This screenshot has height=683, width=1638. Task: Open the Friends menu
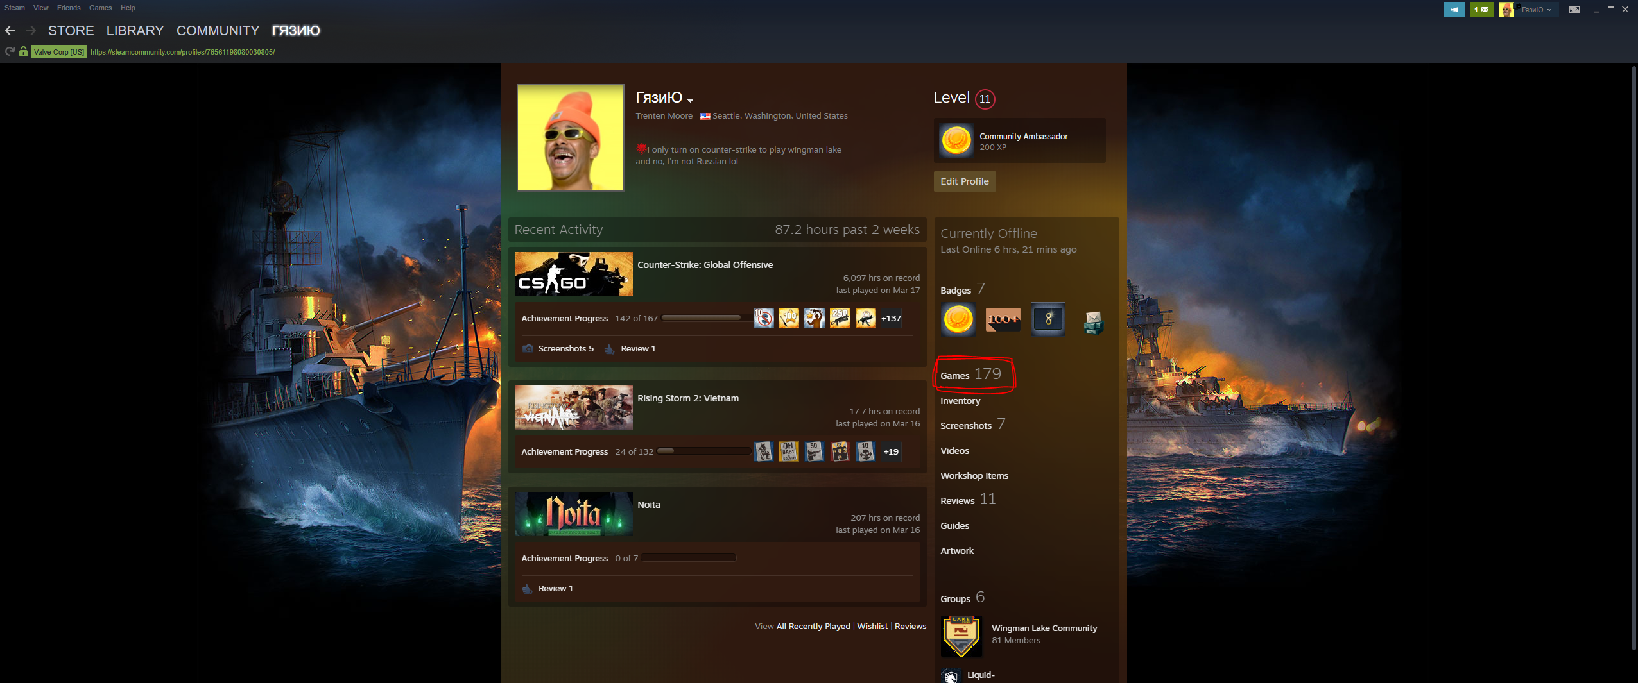click(69, 8)
